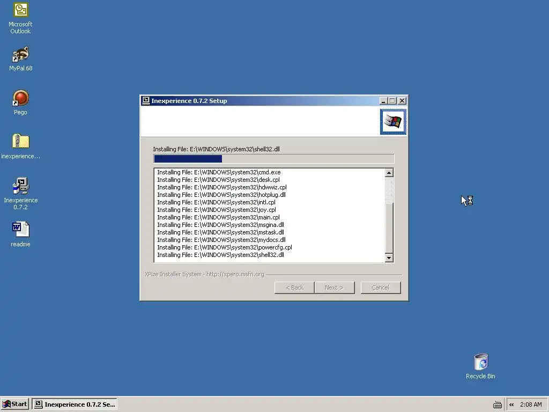Select the joy.cpl log line
The image size is (549, 412).
pos(217,210)
